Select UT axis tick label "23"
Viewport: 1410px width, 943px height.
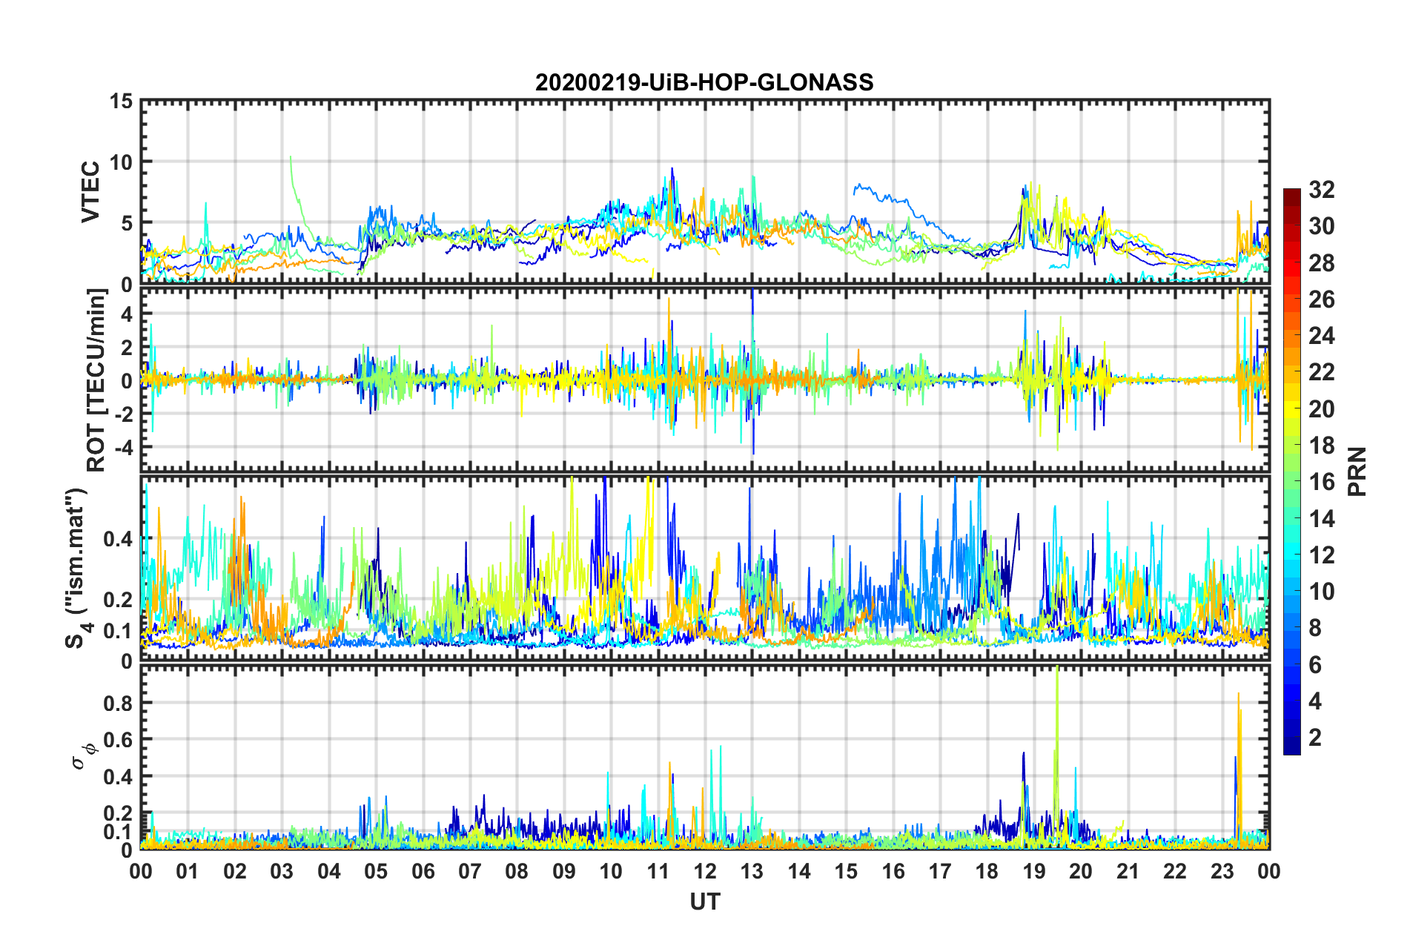pos(1222,871)
